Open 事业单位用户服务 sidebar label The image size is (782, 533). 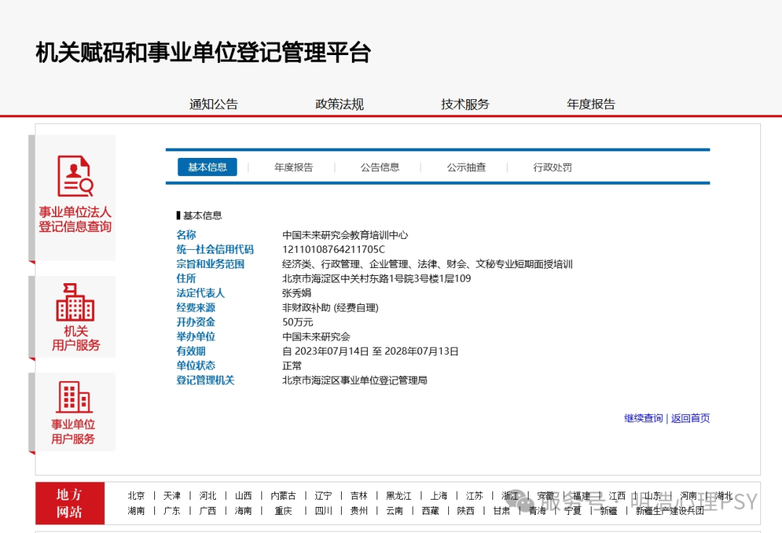point(73,432)
